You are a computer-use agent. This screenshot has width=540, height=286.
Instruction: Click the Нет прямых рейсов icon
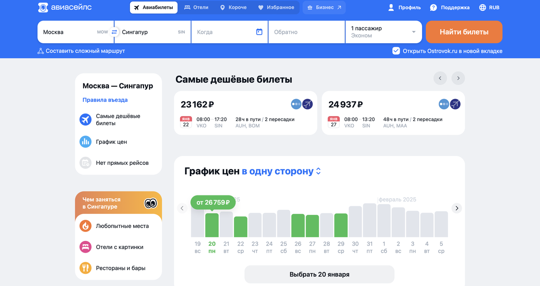[85, 163]
